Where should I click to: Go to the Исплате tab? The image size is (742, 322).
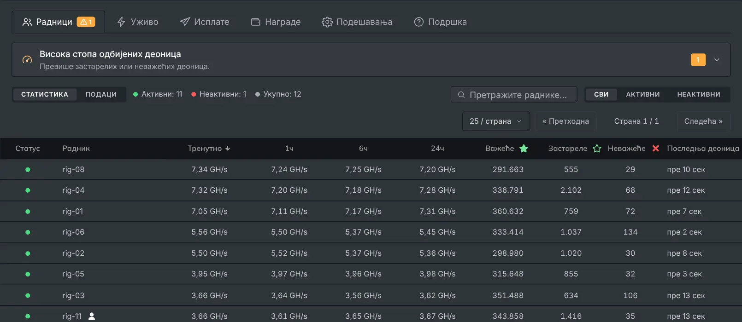point(204,22)
